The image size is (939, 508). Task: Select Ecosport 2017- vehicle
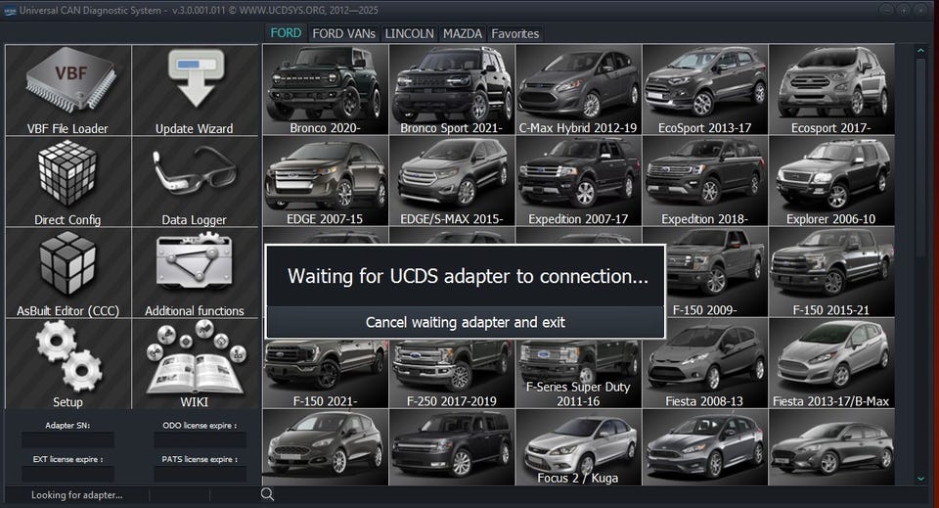(831, 90)
